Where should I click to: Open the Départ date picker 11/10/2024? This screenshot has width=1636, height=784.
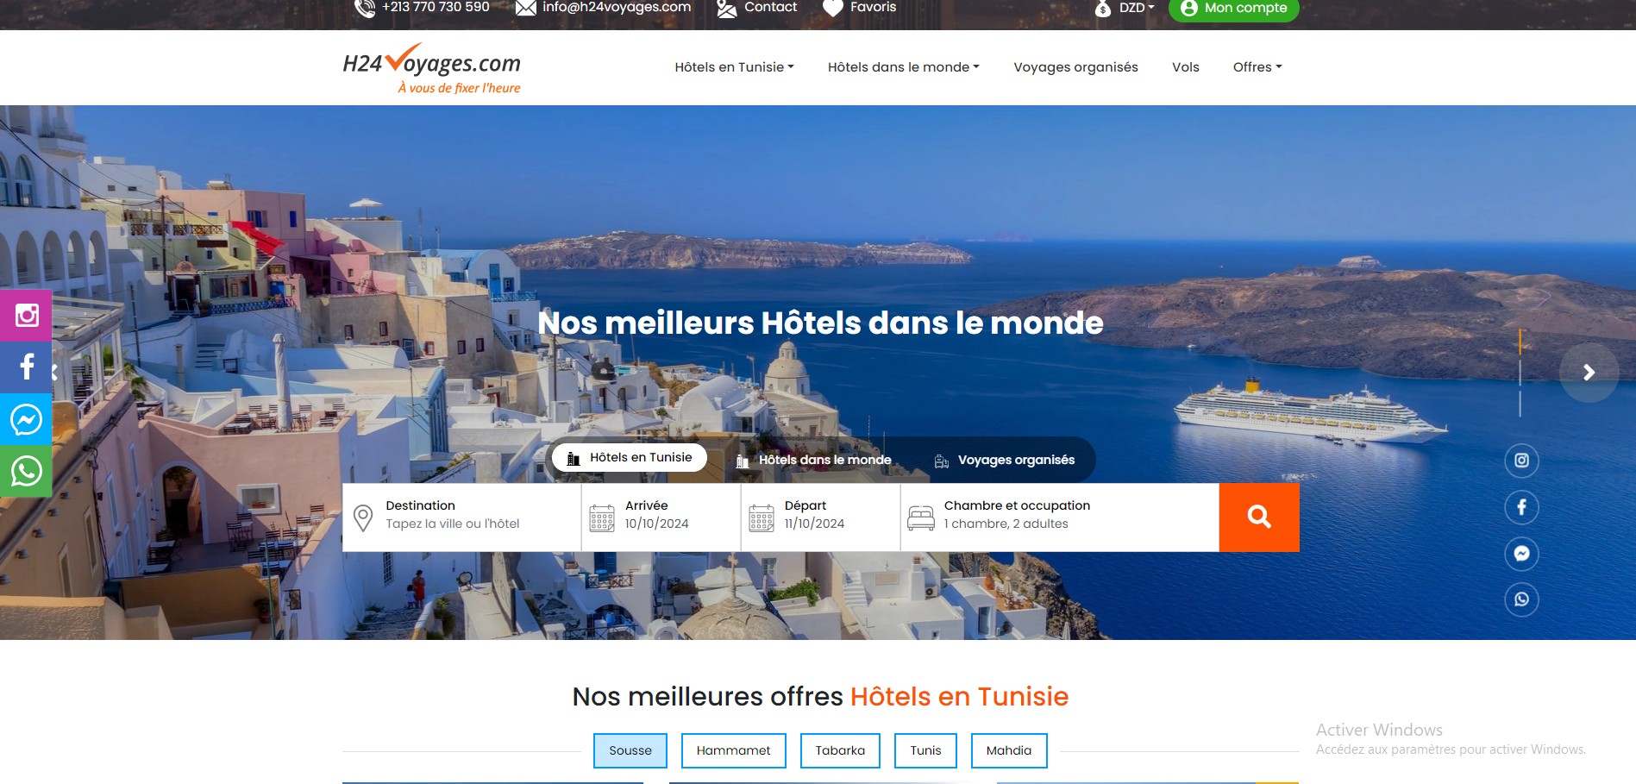pyautogui.click(x=820, y=517)
